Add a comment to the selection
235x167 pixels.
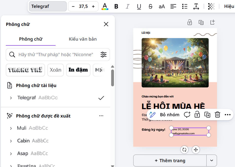pos(187,114)
